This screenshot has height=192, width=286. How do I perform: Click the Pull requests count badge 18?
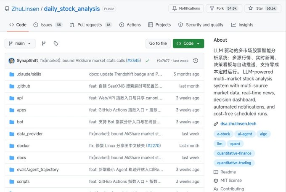(x=109, y=25)
